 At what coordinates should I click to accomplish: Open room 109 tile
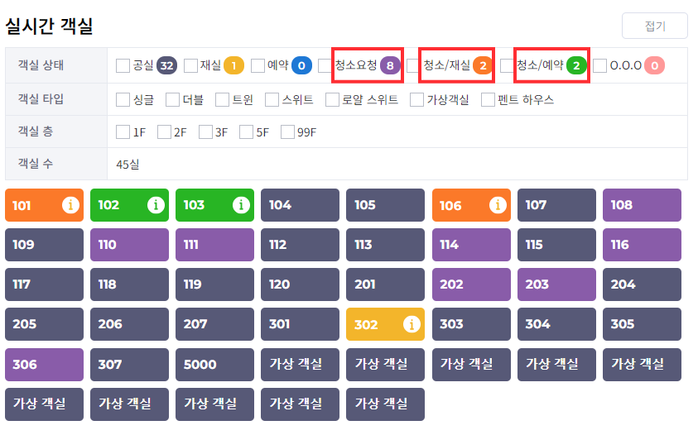(x=44, y=245)
